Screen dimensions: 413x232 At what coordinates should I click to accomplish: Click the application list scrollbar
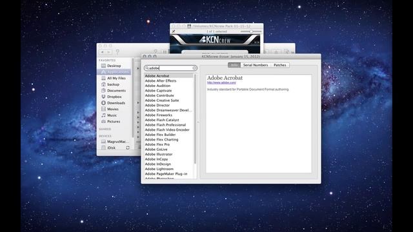(195, 119)
